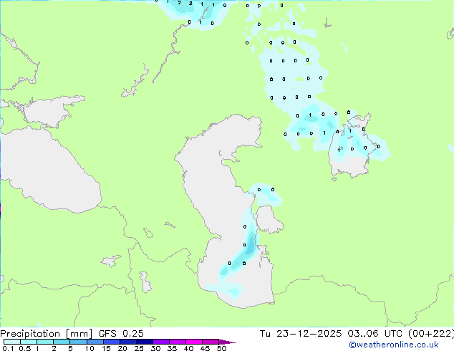Click the 30–35 mm purple legend swatch
Viewport: 454px width, 351px height.
161,342
